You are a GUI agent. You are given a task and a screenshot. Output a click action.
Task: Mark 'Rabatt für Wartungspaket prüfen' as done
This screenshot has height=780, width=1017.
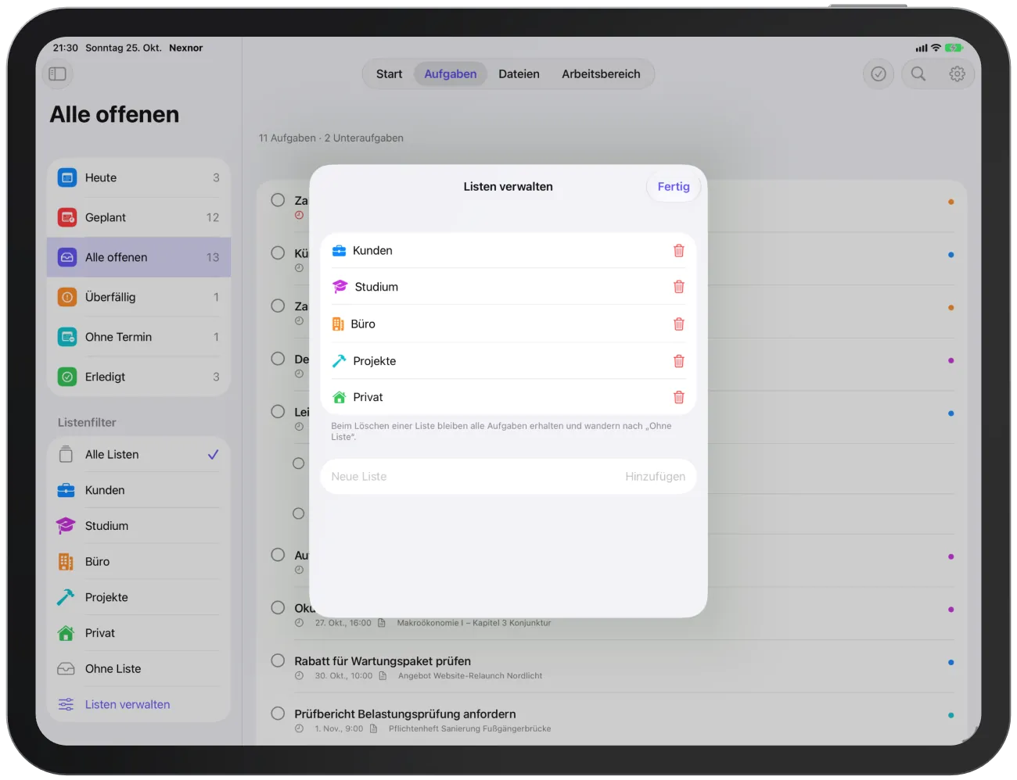[x=278, y=660]
